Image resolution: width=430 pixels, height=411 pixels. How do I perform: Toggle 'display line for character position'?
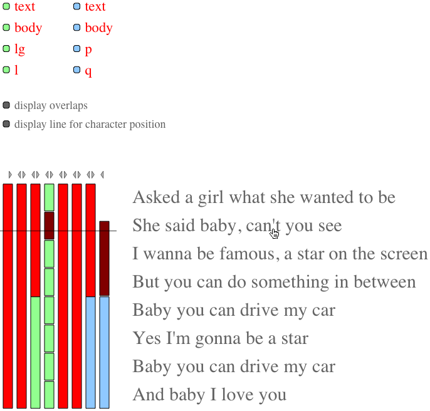coord(6,124)
